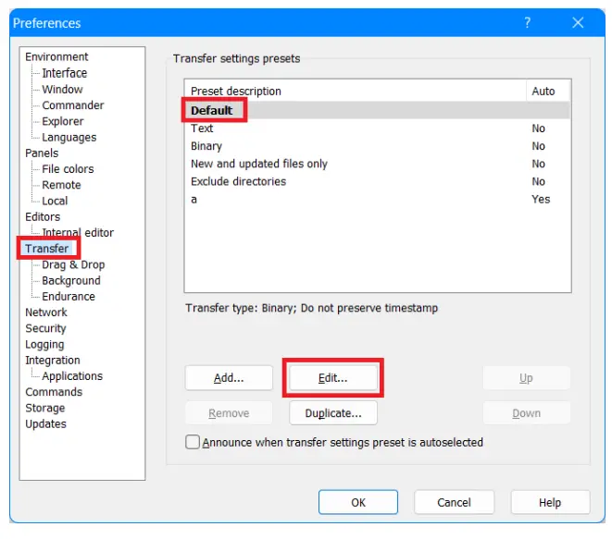The width and height of the screenshot is (612, 539).
Task: Open Internal editor settings
Action: 78,233
